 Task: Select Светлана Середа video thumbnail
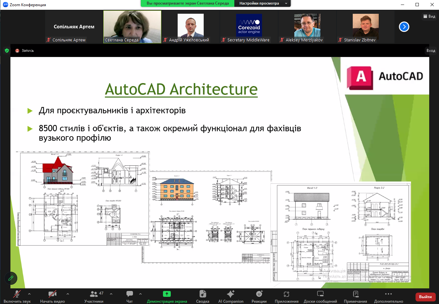tap(132, 27)
